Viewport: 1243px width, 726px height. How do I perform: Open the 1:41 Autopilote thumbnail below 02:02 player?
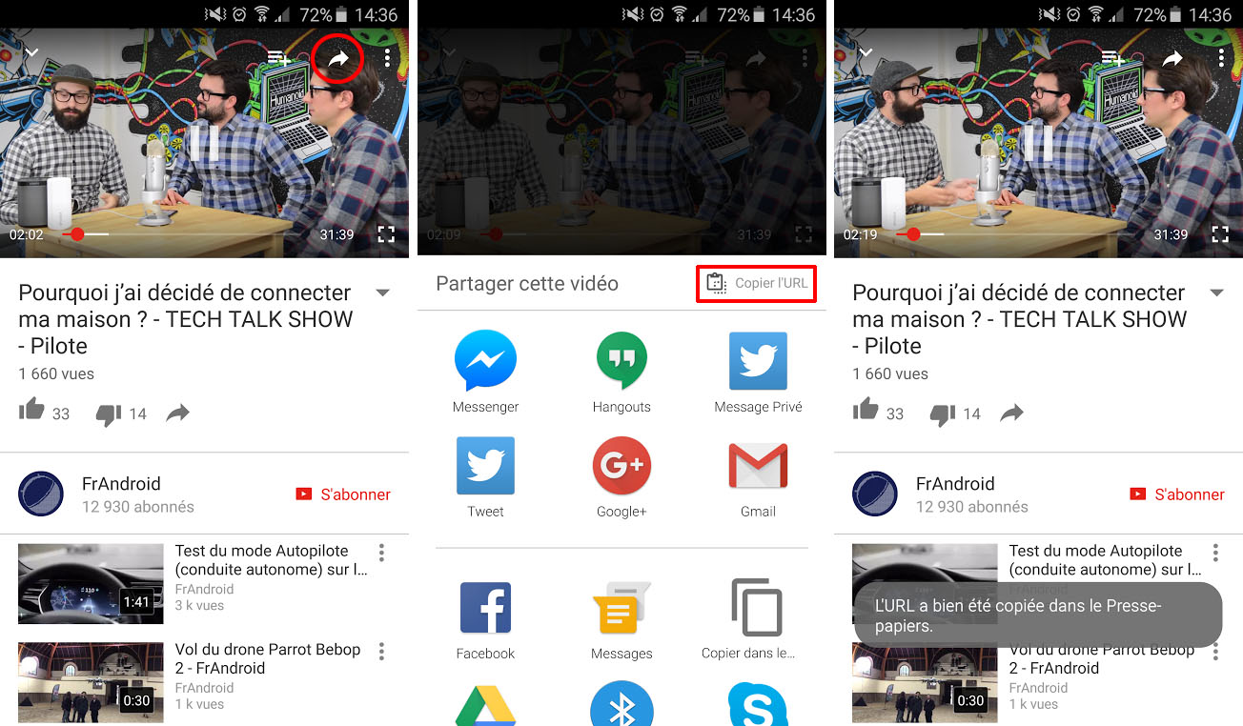[x=91, y=583]
